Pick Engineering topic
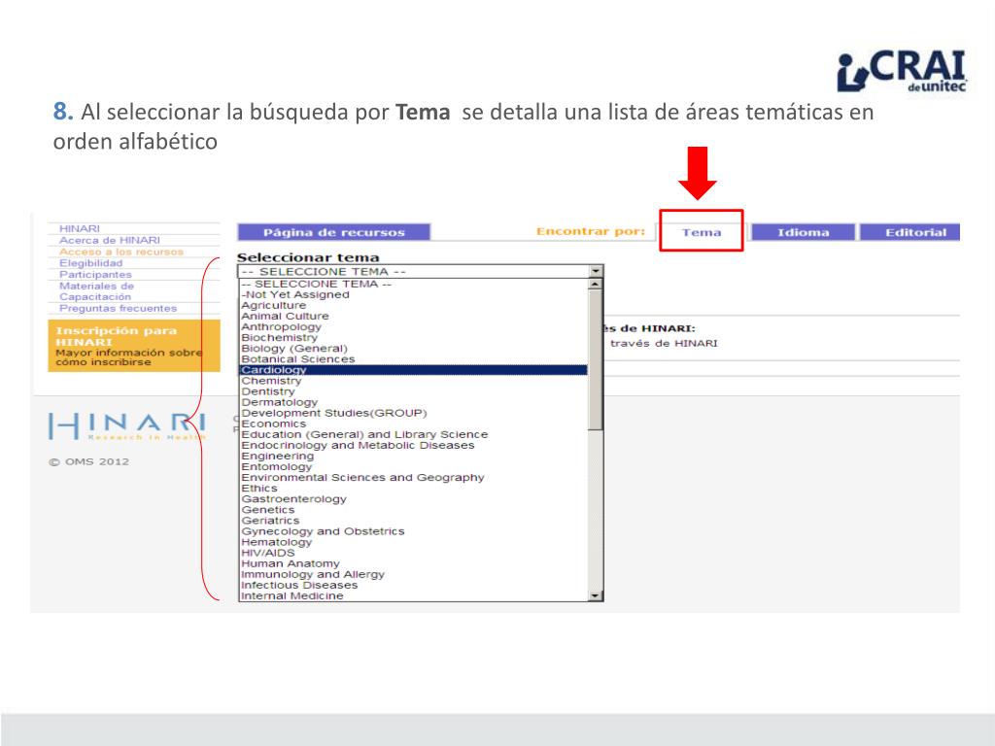Screen dimensions: 995x746 tap(414, 457)
